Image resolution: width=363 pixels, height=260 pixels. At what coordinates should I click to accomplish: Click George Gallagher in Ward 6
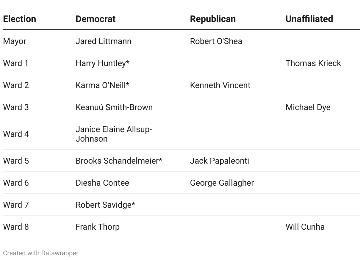[222, 183]
